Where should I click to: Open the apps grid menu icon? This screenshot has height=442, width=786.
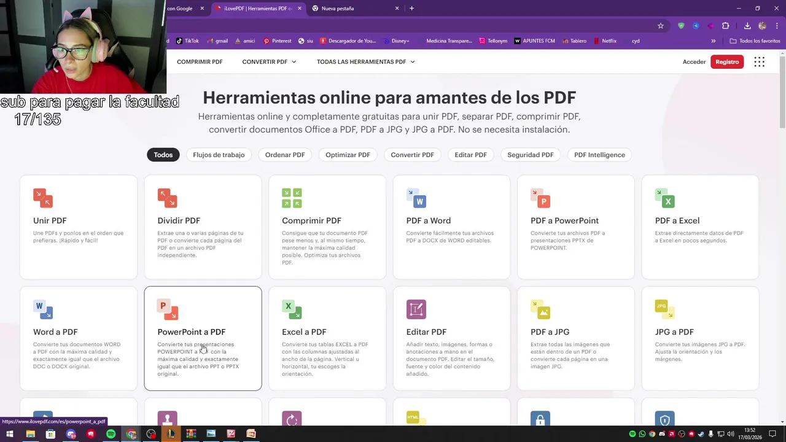760,62
